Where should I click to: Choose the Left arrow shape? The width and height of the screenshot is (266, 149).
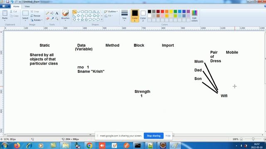(94, 16)
